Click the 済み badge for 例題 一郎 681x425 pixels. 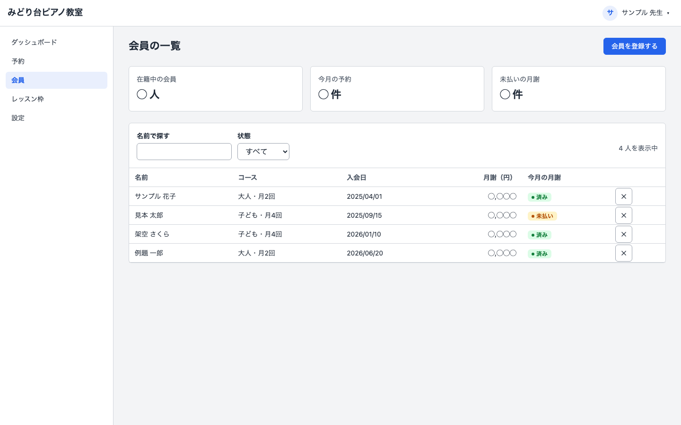540,254
